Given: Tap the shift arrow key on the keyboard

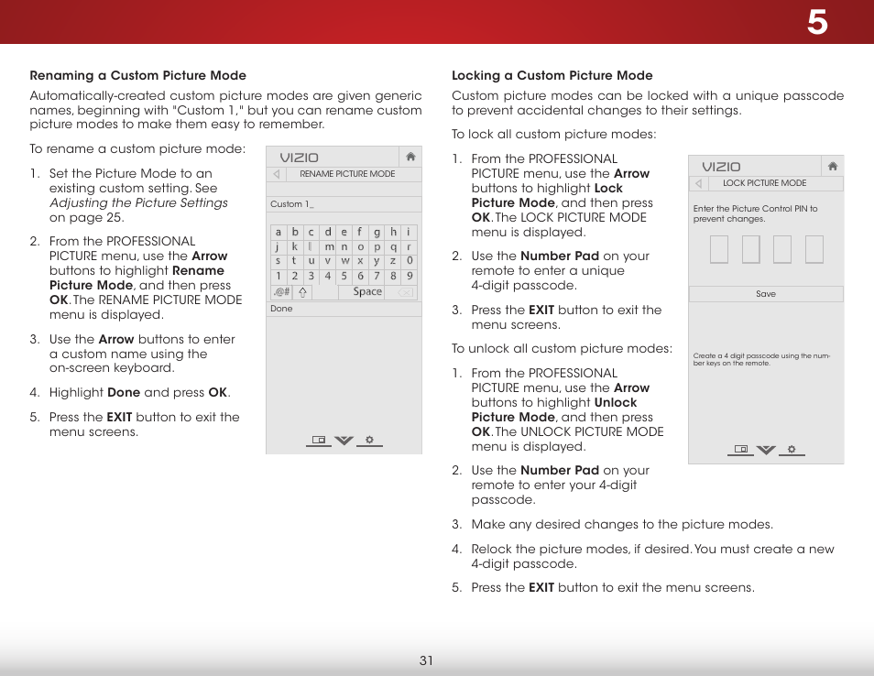Looking at the screenshot, I should point(302,291).
